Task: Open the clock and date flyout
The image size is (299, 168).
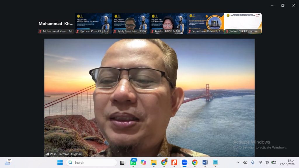Action: coord(287,162)
